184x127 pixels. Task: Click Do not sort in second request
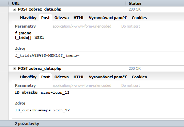tap(131, 85)
